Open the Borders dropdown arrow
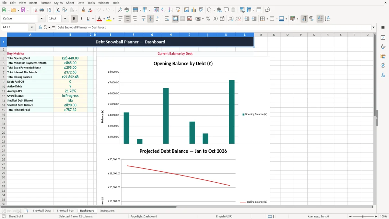The width and height of the screenshot is (389, 219). pyautogui.click(x=267, y=19)
